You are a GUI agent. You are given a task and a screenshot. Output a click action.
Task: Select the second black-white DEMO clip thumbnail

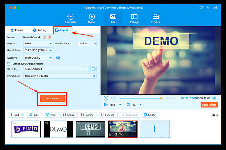58,129
